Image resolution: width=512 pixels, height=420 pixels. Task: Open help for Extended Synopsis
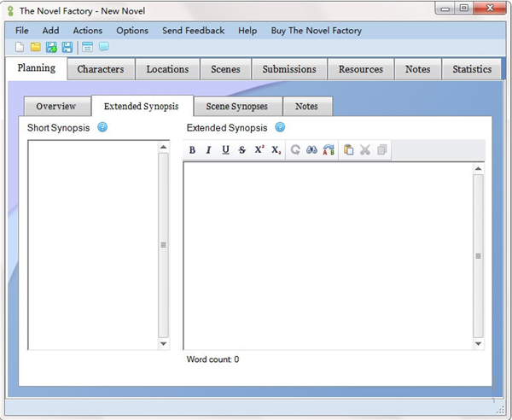280,127
